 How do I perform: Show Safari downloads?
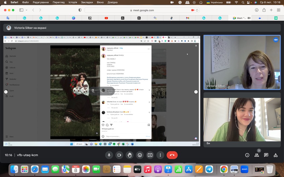[x=257, y=10]
